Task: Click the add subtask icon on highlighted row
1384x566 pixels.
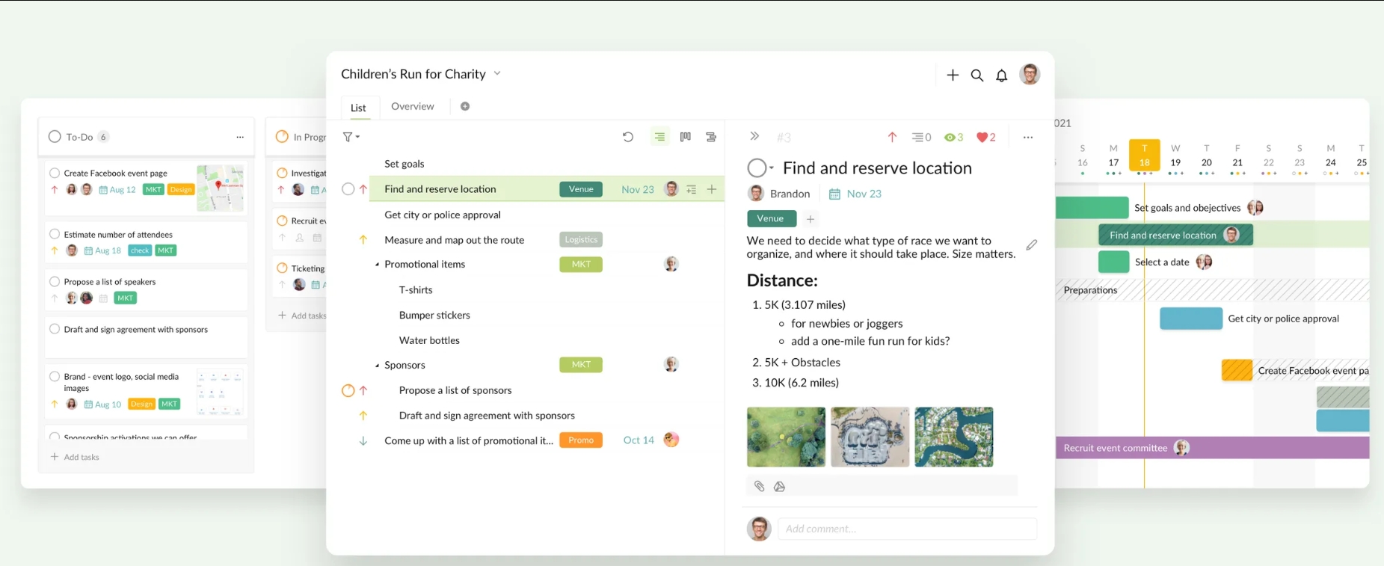Action: (x=692, y=189)
